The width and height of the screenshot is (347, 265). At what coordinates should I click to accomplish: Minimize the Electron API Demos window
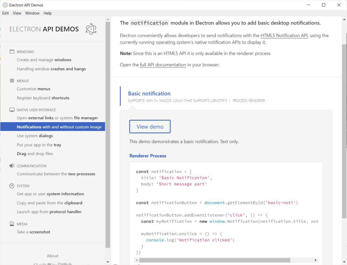pyautogui.click(x=309, y=5)
